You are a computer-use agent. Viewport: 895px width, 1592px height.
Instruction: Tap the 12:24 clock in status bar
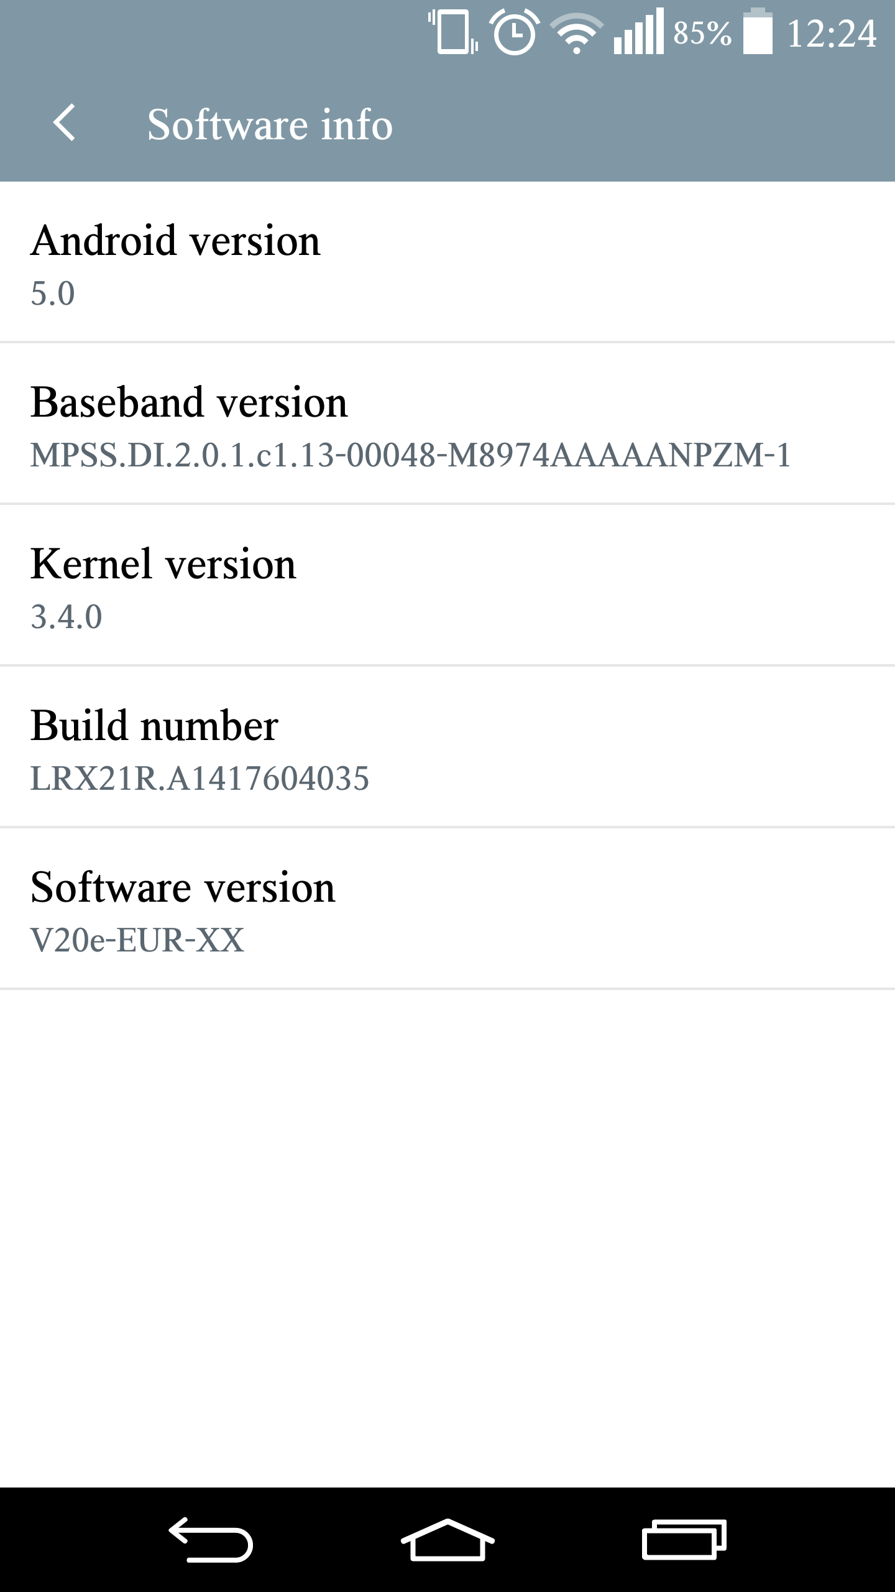click(832, 34)
